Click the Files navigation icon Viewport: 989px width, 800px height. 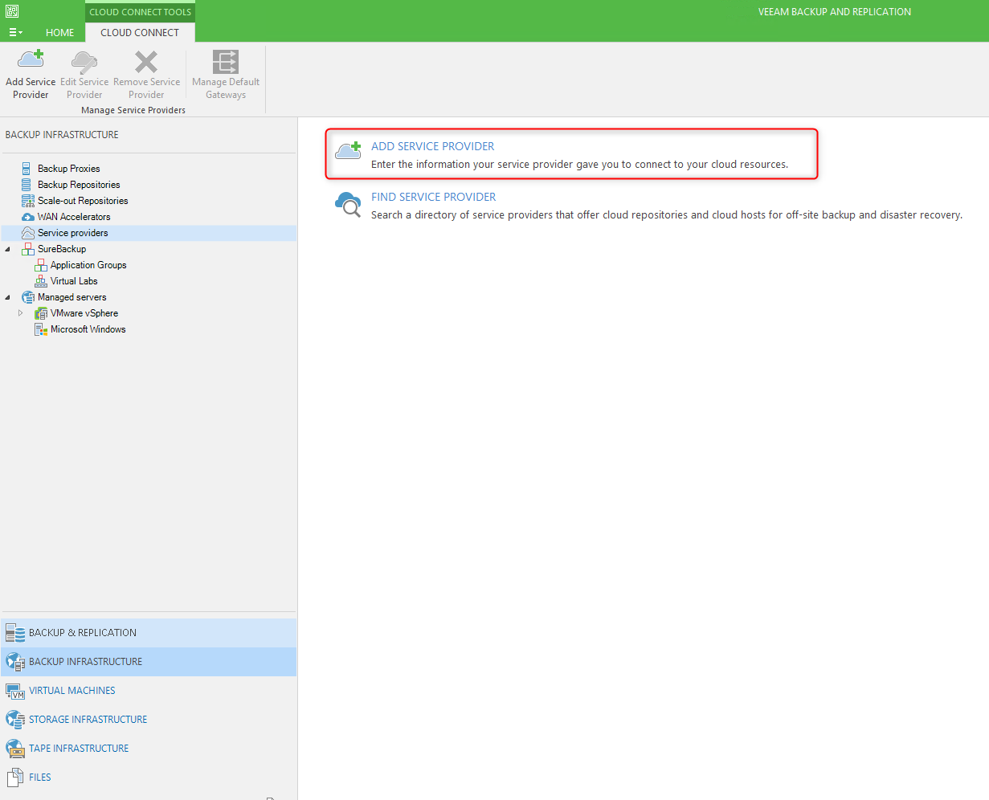(x=15, y=778)
